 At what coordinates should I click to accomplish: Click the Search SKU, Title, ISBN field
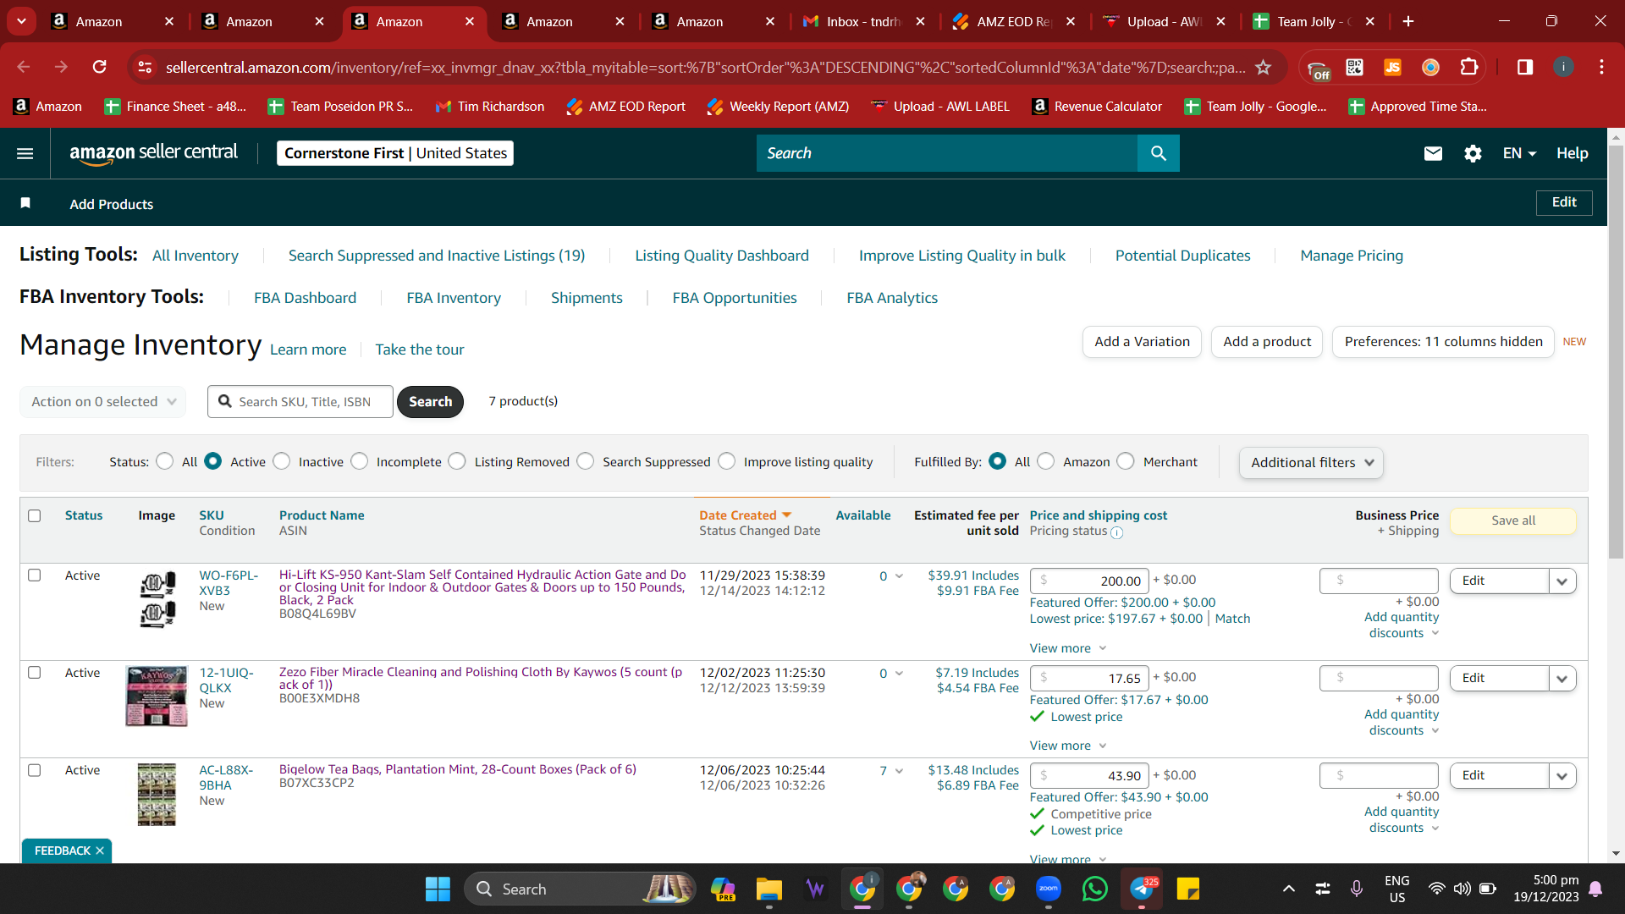[x=300, y=401]
